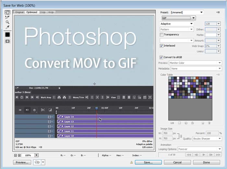Open the Metadata None dropdown
Viewport: 227px width, 169px height.
(x=196, y=69)
